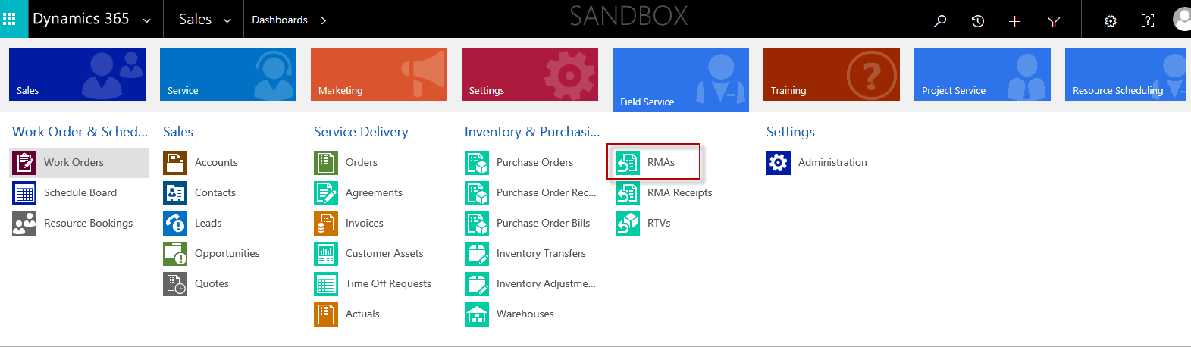The height and width of the screenshot is (347, 1191).
Task: Click the help question mark icon
Action: tap(1148, 21)
